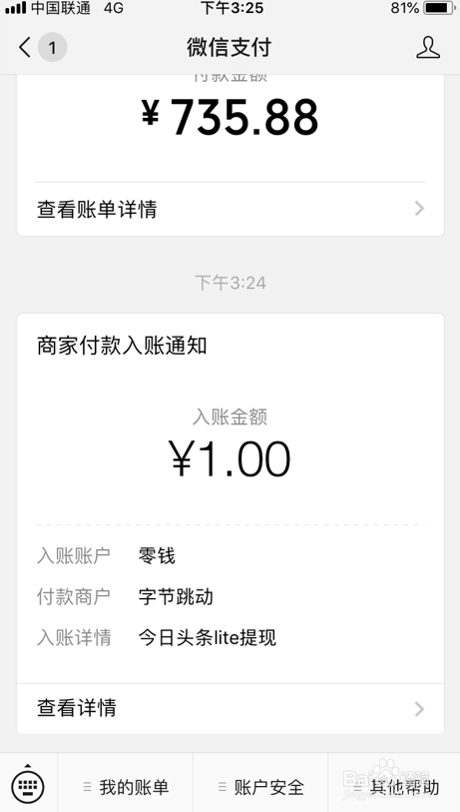Open the 我的账单 menu

[x=126, y=787]
